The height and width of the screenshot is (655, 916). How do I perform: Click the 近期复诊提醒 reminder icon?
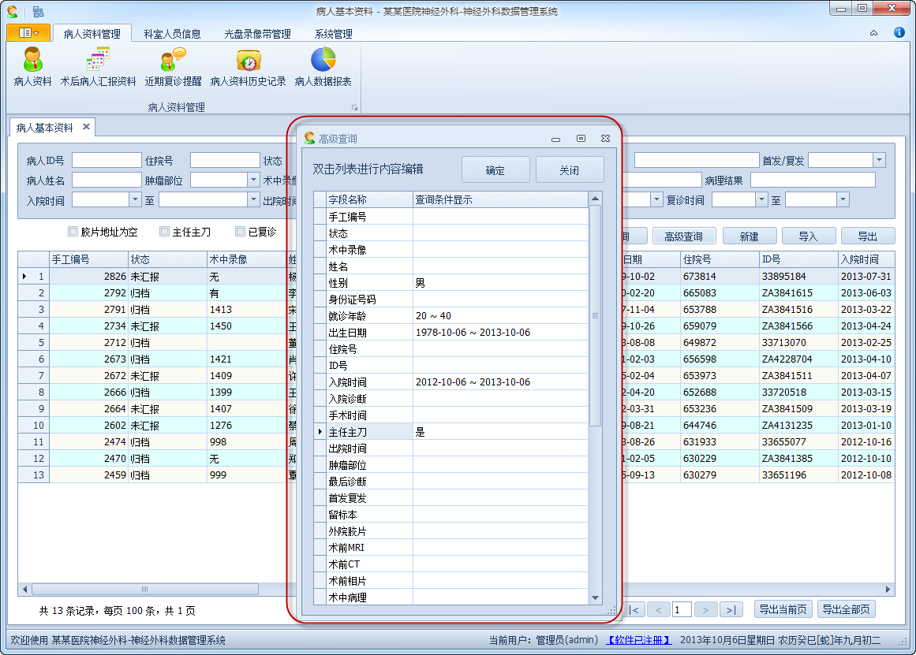(x=173, y=61)
